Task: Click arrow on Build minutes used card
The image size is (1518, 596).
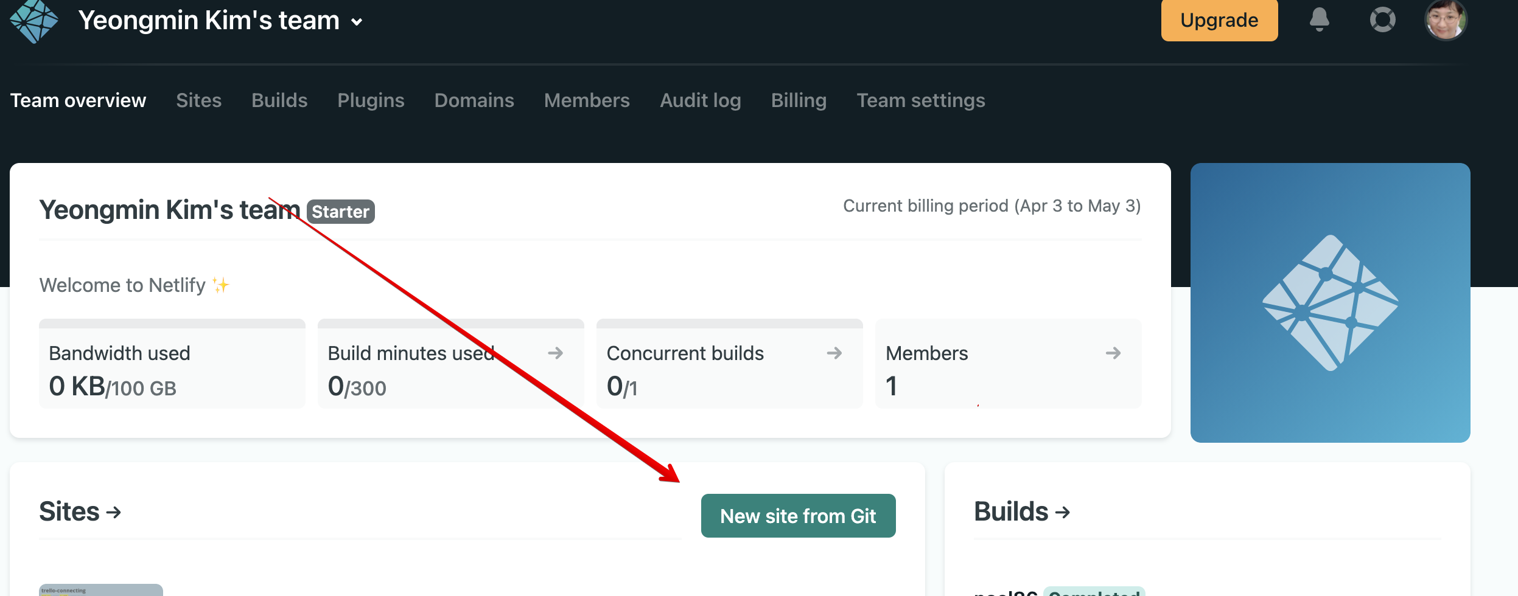Action: 555,353
